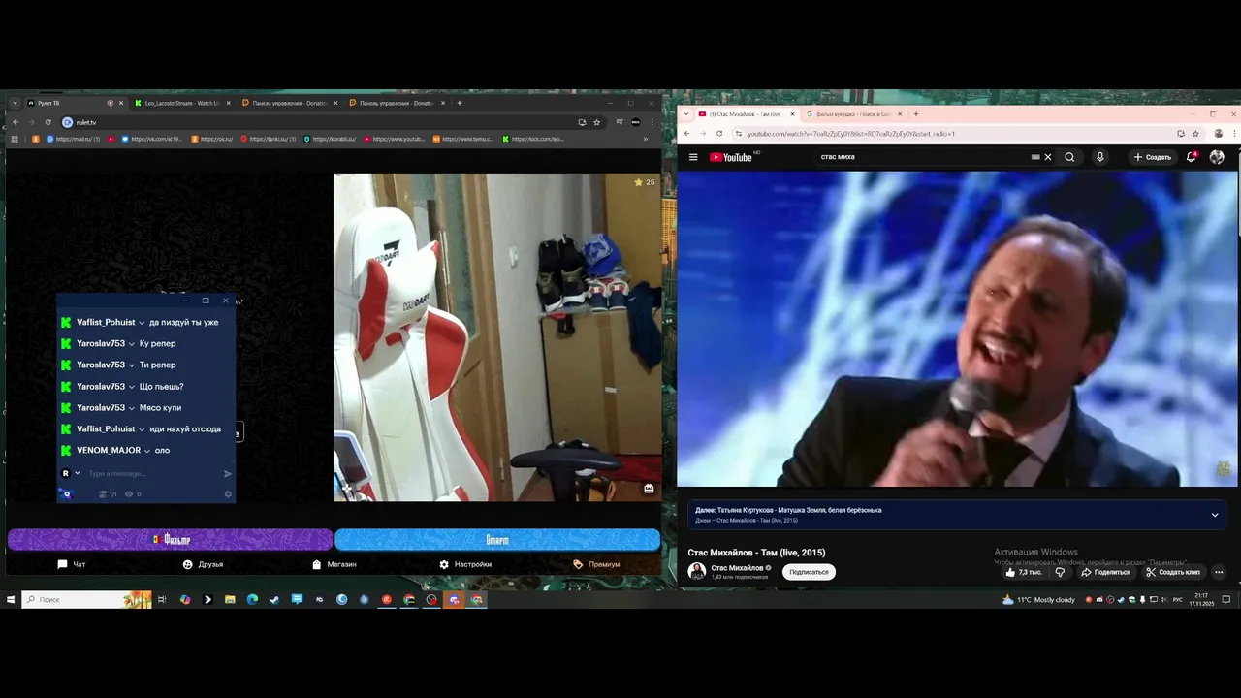
Task: Open chat settings gear in the chat popup
Action: (229, 494)
